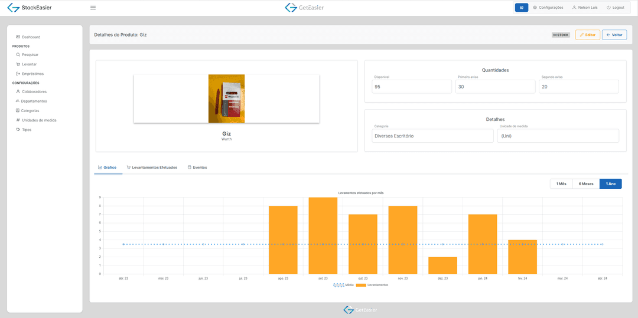
Task: Click the Nelson Luis user profile
Action: 586,8
